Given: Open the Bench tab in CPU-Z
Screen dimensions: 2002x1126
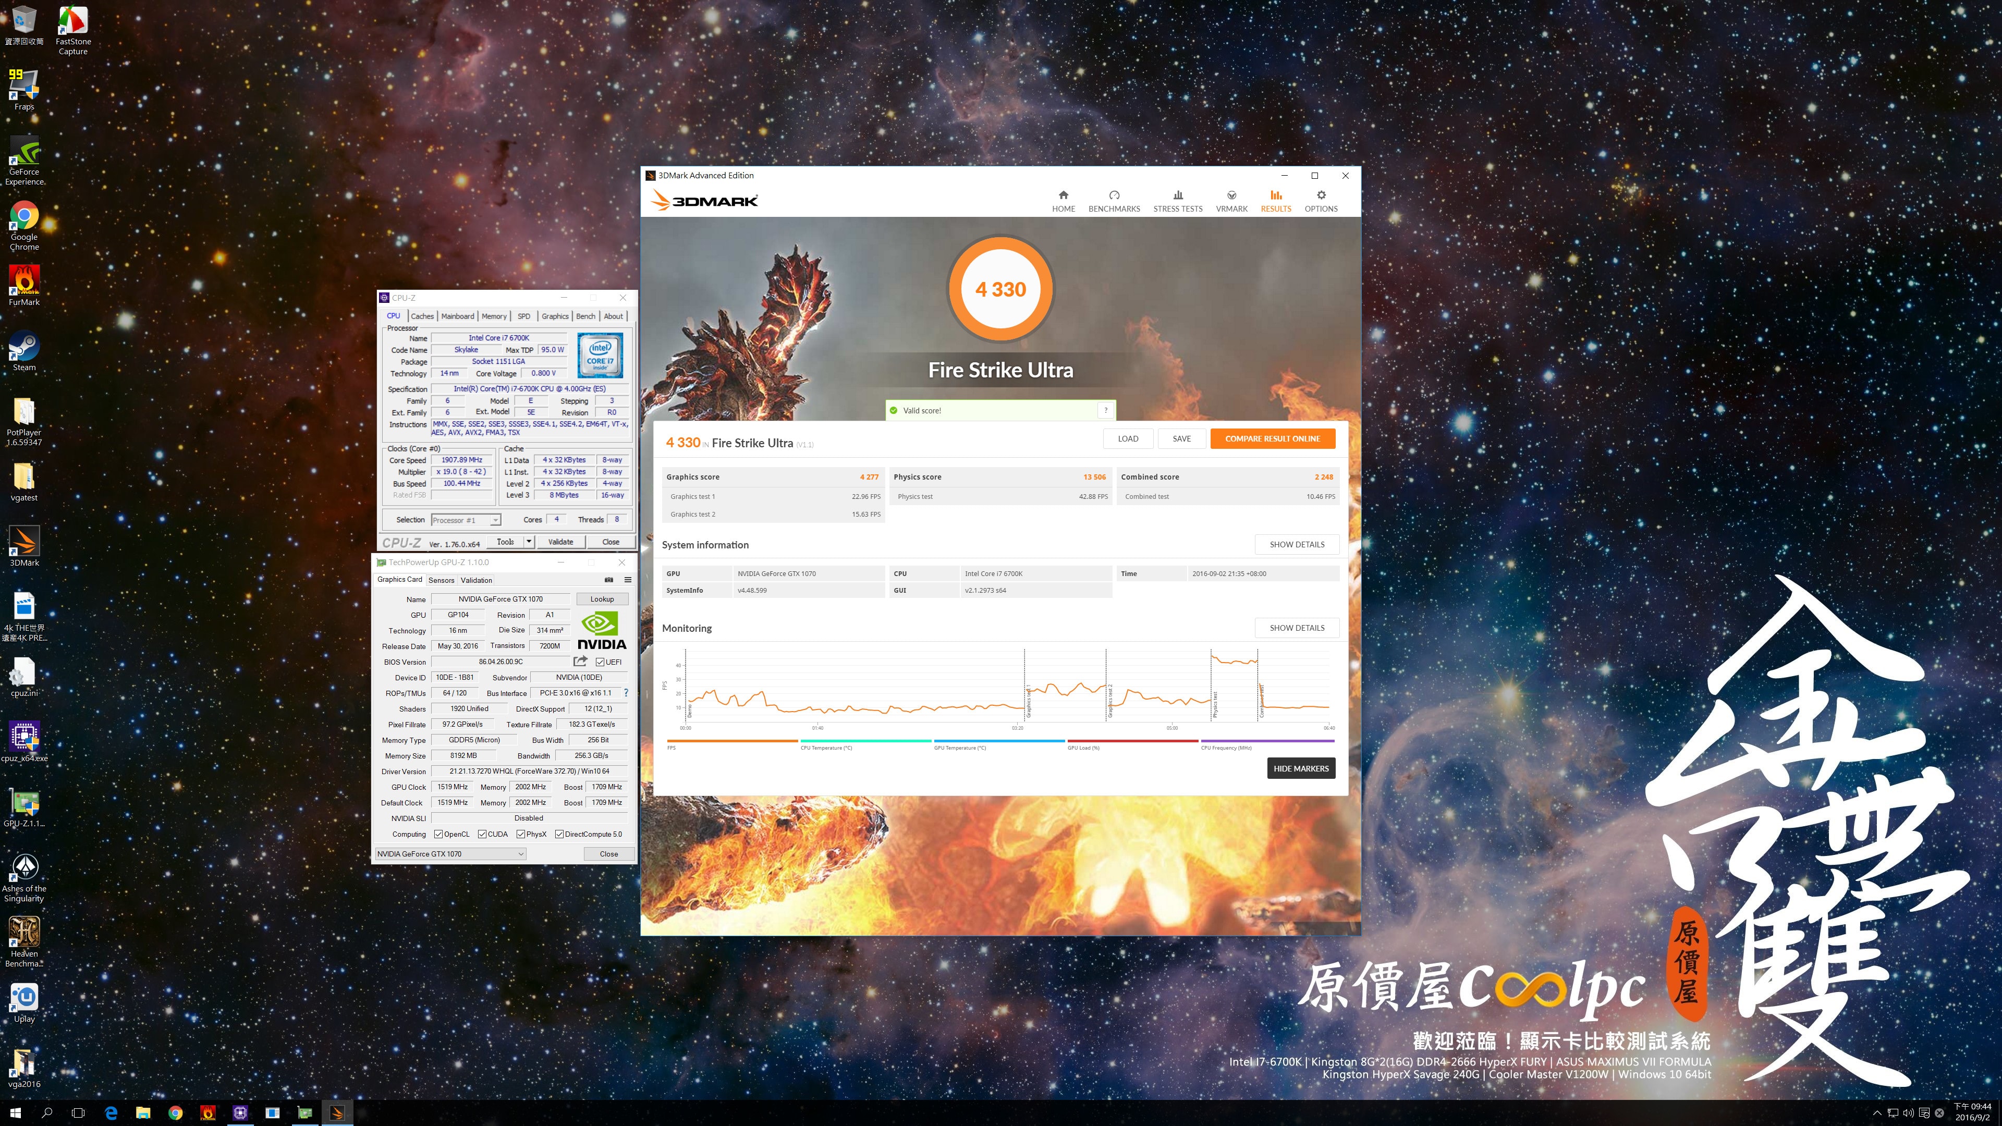Looking at the screenshot, I should (585, 316).
